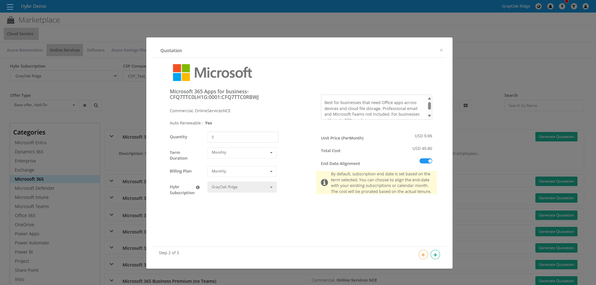This screenshot has width=596, height=285.
Task: Select Office 365 category
Action: click(25, 216)
